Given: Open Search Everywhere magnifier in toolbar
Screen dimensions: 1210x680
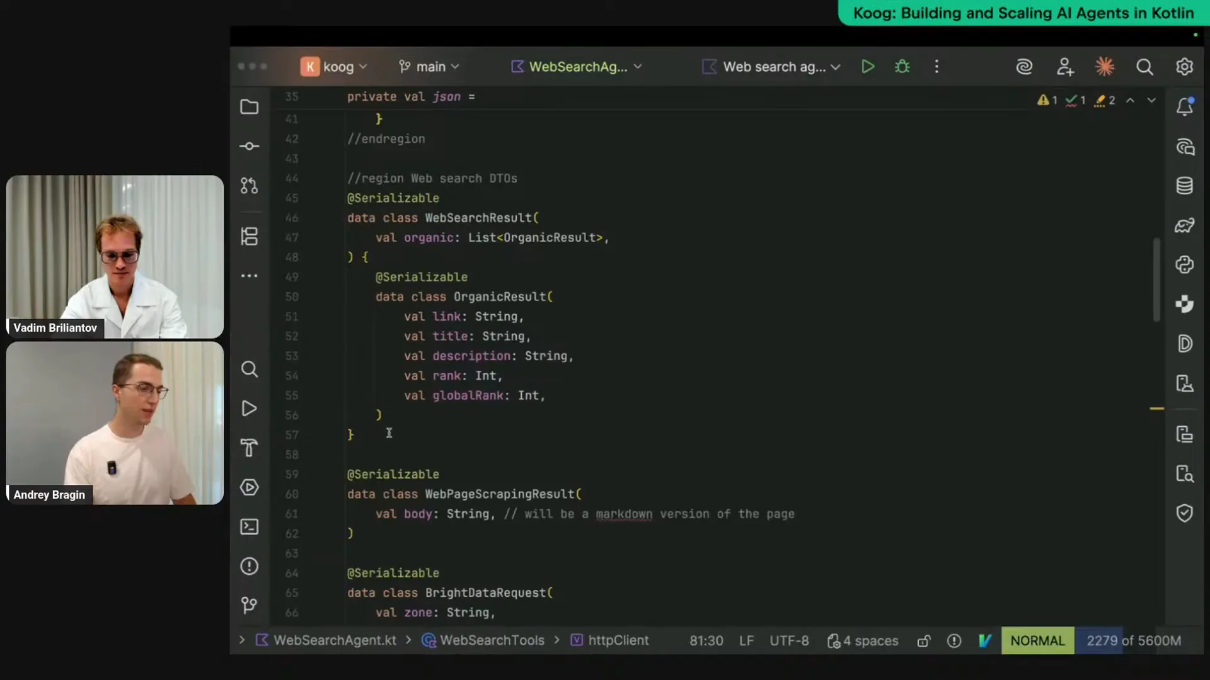Looking at the screenshot, I should [1144, 67].
